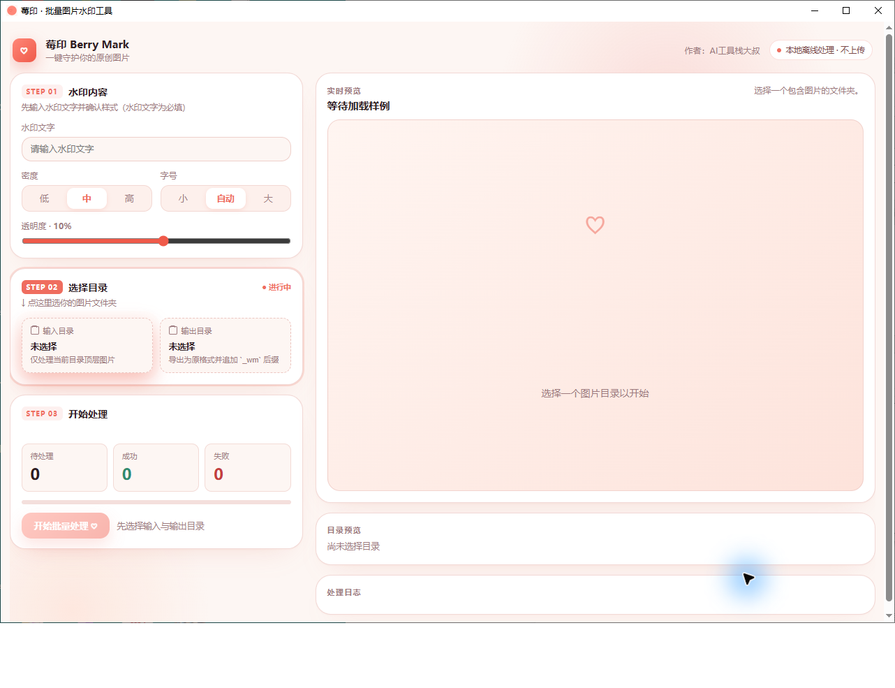This screenshot has width=895, height=688.
Task: Set font size to large 大
Action: (268, 198)
